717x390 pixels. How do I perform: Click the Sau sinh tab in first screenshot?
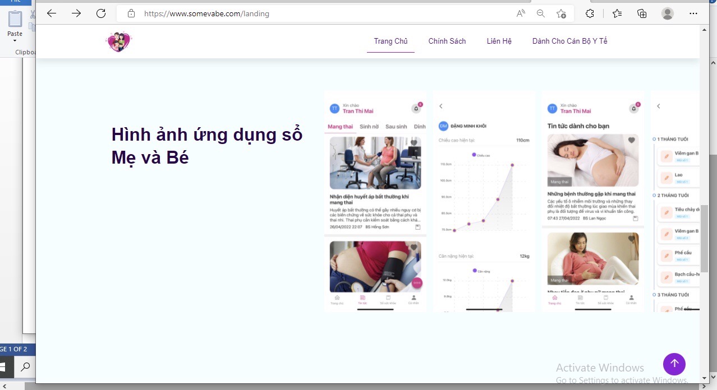[x=396, y=127]
